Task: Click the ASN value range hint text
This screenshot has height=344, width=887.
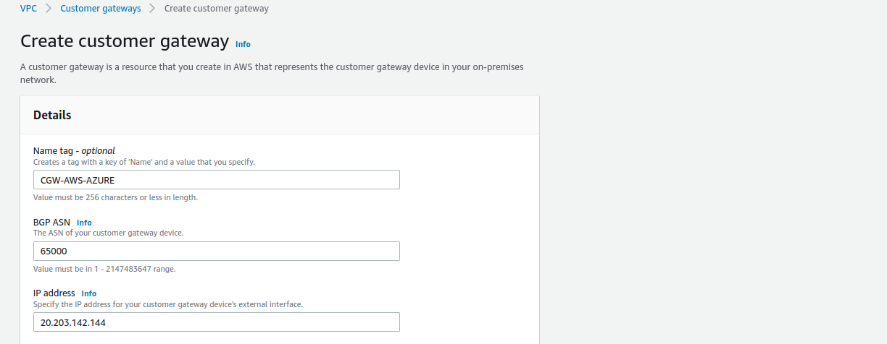Action: 104,269
